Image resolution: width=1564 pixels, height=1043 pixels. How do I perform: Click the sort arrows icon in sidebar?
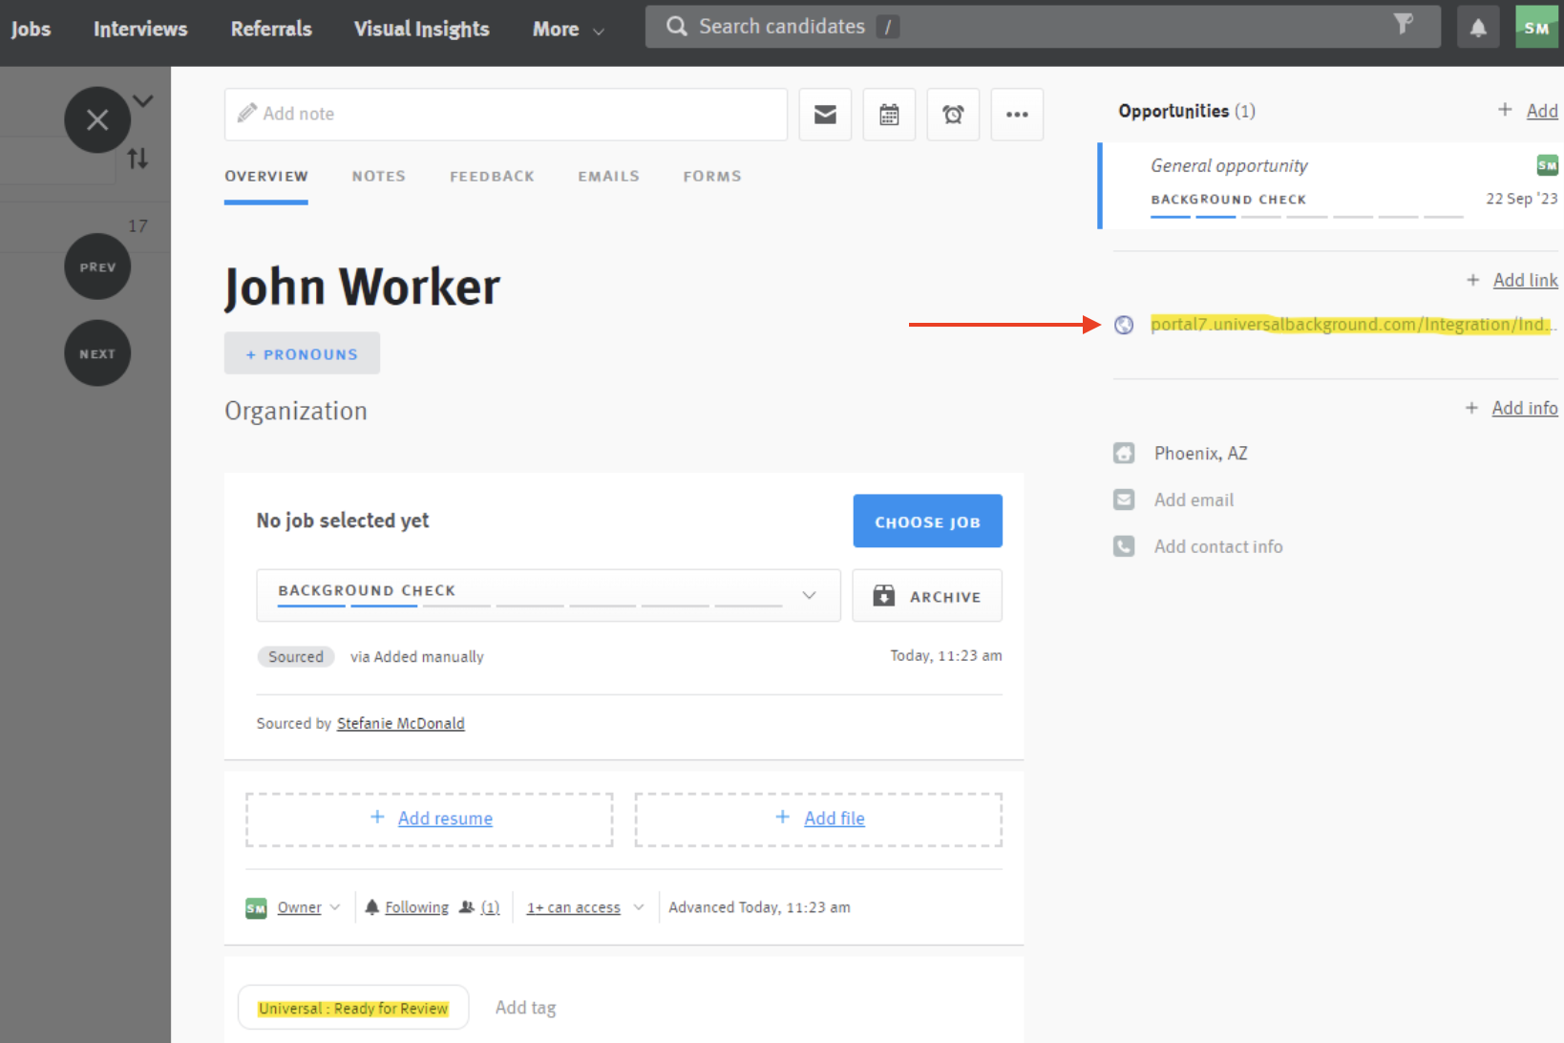tap(137, 160)
